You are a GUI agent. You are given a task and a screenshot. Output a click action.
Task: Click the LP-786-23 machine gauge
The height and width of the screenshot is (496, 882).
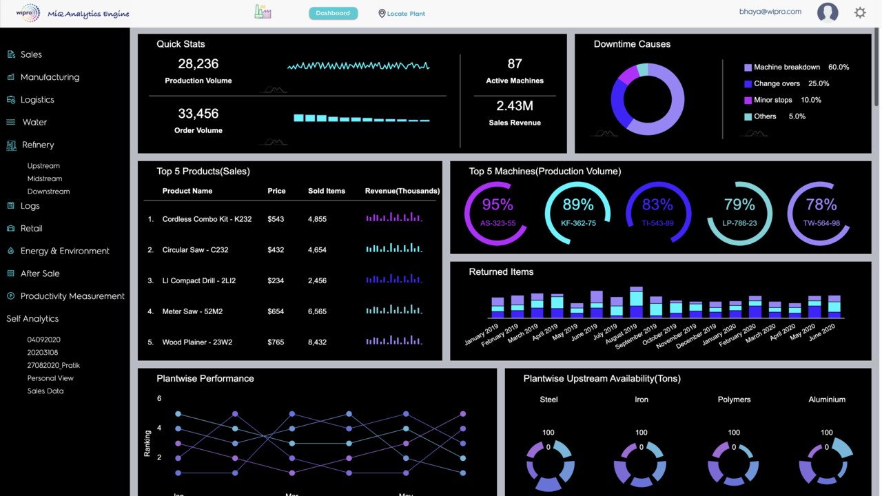pyautogui.click(x=739, y=214)
